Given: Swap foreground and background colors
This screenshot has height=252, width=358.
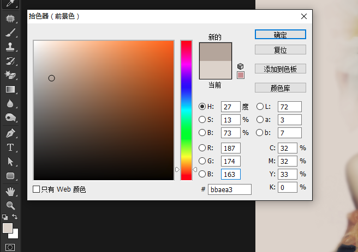Looking at the screenshot, I should coord(15,217).
